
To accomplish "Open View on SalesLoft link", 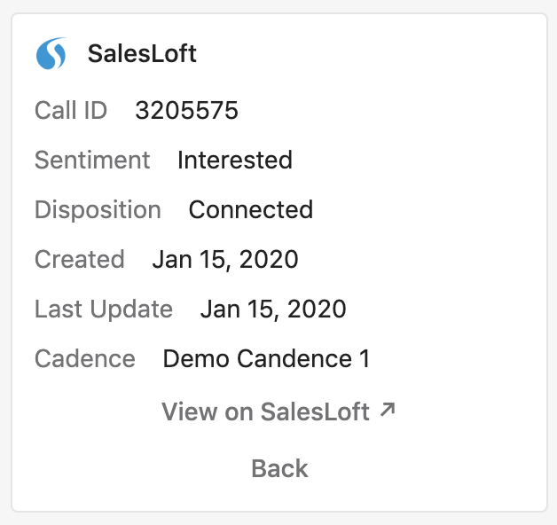I will [278, 411].
